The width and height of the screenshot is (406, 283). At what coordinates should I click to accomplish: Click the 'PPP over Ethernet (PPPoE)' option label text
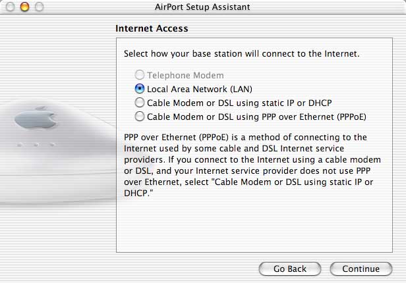coord(256,116)
